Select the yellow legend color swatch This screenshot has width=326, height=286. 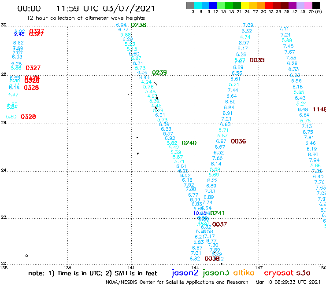245,5
